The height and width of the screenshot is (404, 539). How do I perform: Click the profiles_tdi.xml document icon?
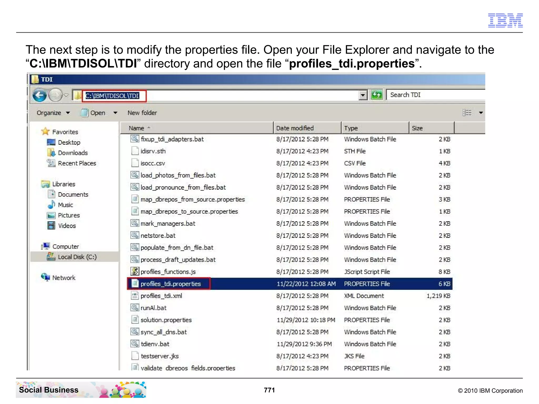click(135, 295)
